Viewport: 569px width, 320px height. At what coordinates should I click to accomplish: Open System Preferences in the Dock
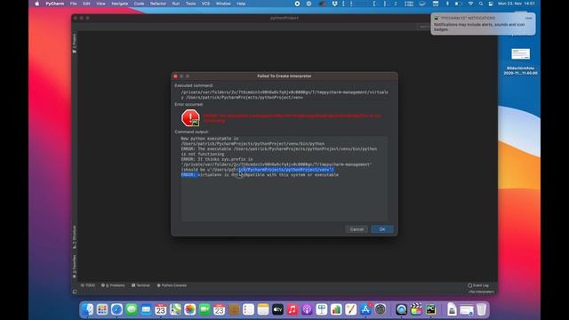pyautogui.click(x=380, y=309)
